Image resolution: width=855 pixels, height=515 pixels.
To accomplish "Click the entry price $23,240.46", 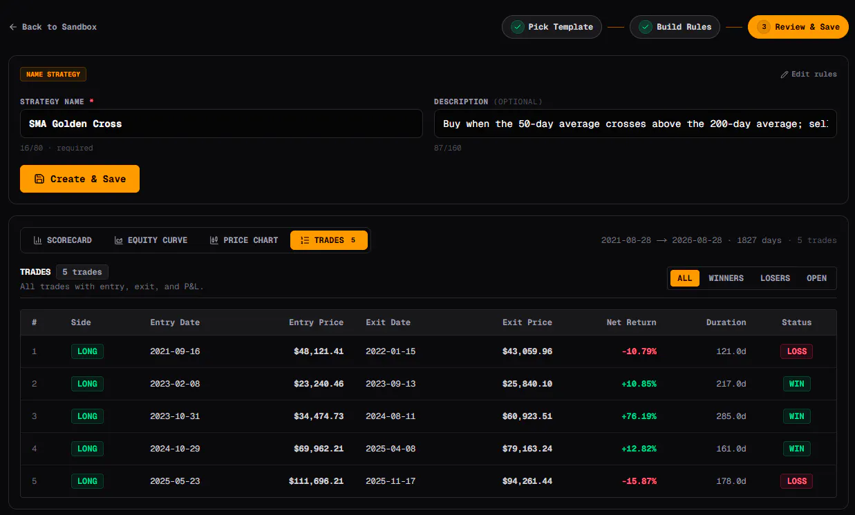I will [x=319, y=384].
